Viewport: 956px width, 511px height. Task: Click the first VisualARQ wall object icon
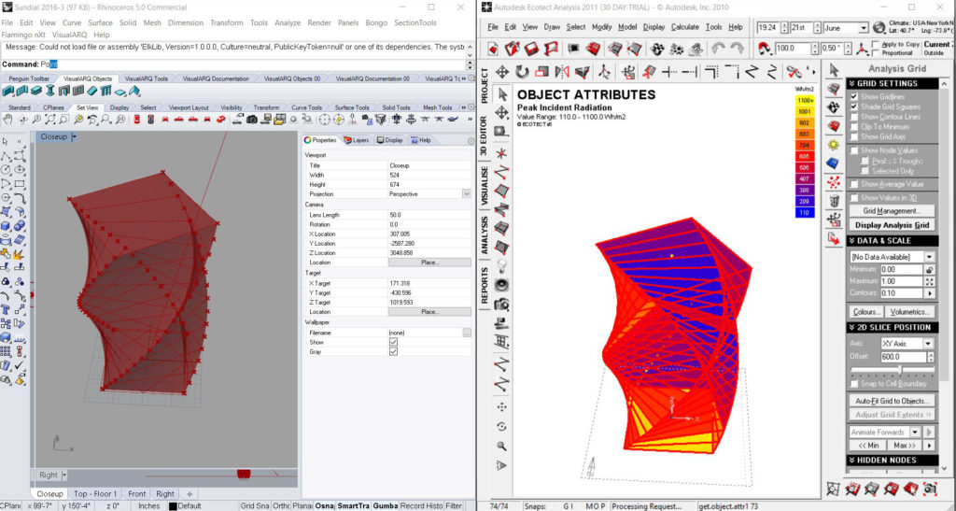7,92
